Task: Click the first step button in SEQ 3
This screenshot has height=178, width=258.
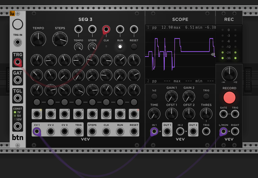Action: [37, 102]
